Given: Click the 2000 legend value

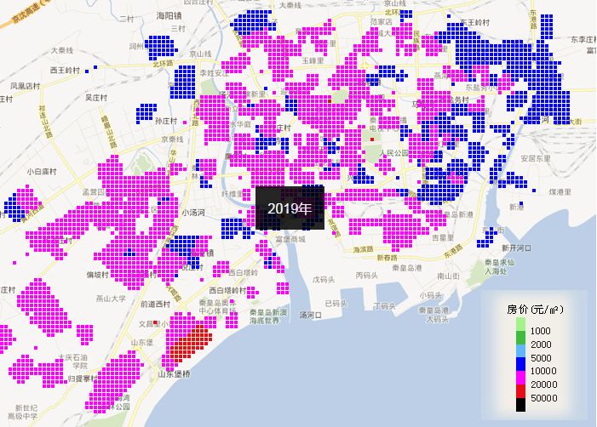Looking at the screenshot, I should pyautogui.click(x=541, y=344).
